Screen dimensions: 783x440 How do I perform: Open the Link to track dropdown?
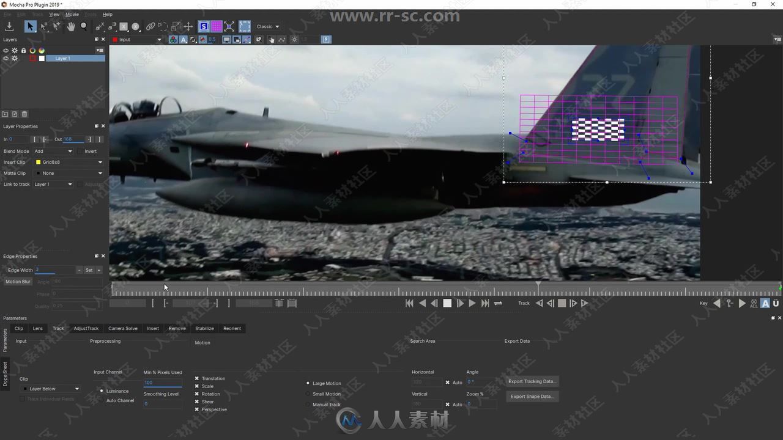(53, 184)
